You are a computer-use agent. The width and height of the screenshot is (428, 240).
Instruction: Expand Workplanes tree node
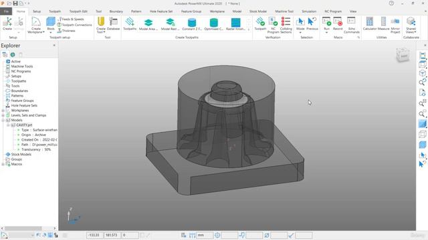click(x=3, y=111)
